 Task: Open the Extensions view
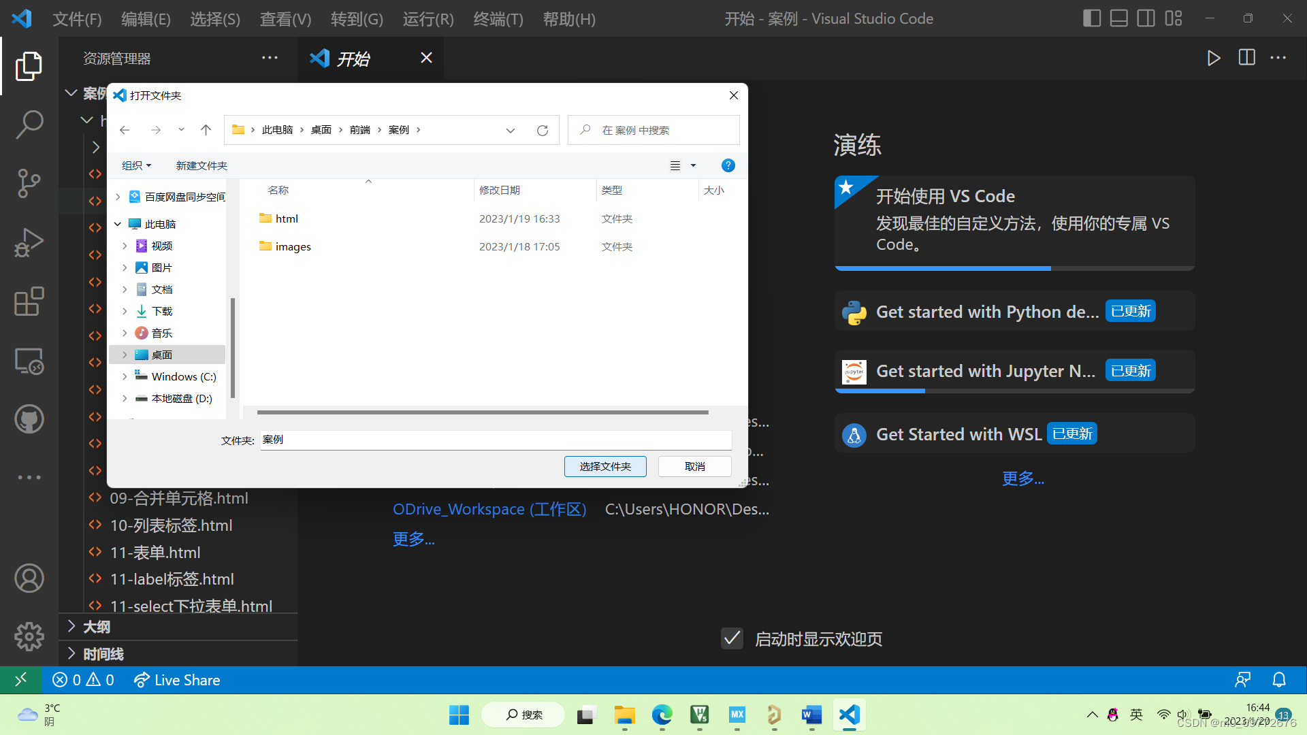pyautogui.click(x=29, y=301)
